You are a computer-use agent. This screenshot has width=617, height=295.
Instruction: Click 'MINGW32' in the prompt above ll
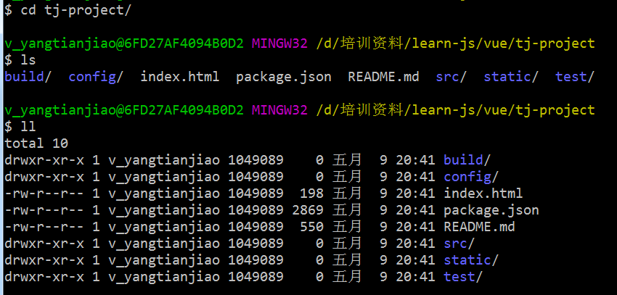coord(279,109)
